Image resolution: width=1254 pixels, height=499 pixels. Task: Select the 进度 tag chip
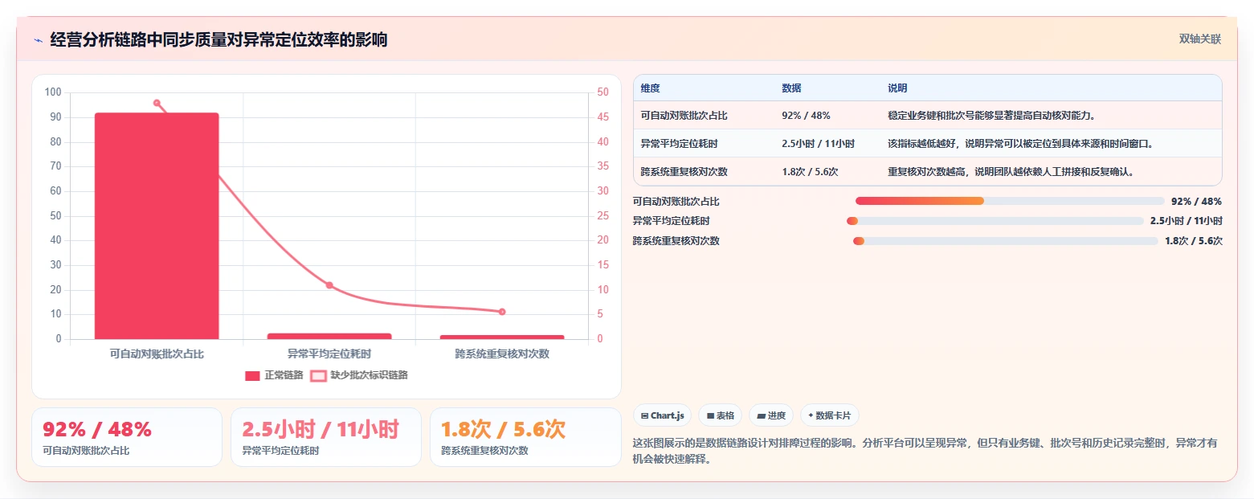(771, 415)
